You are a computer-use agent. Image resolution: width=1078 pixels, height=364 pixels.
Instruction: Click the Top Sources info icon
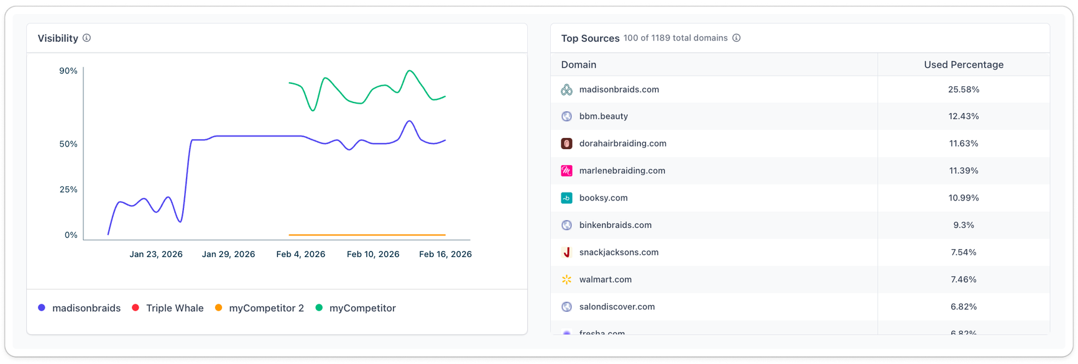pos(737,38)
